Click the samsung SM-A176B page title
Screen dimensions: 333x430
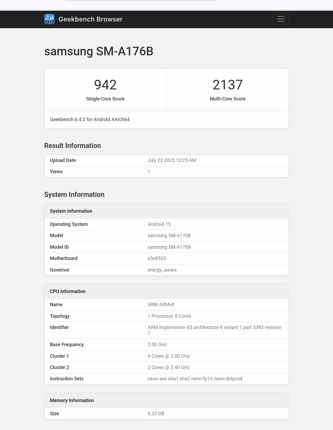[x=99, y=51]
